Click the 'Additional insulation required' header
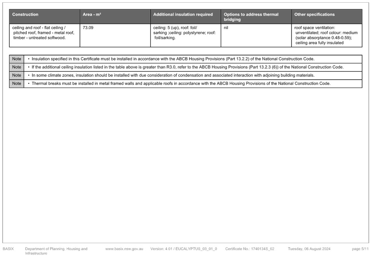 [185, 17]
